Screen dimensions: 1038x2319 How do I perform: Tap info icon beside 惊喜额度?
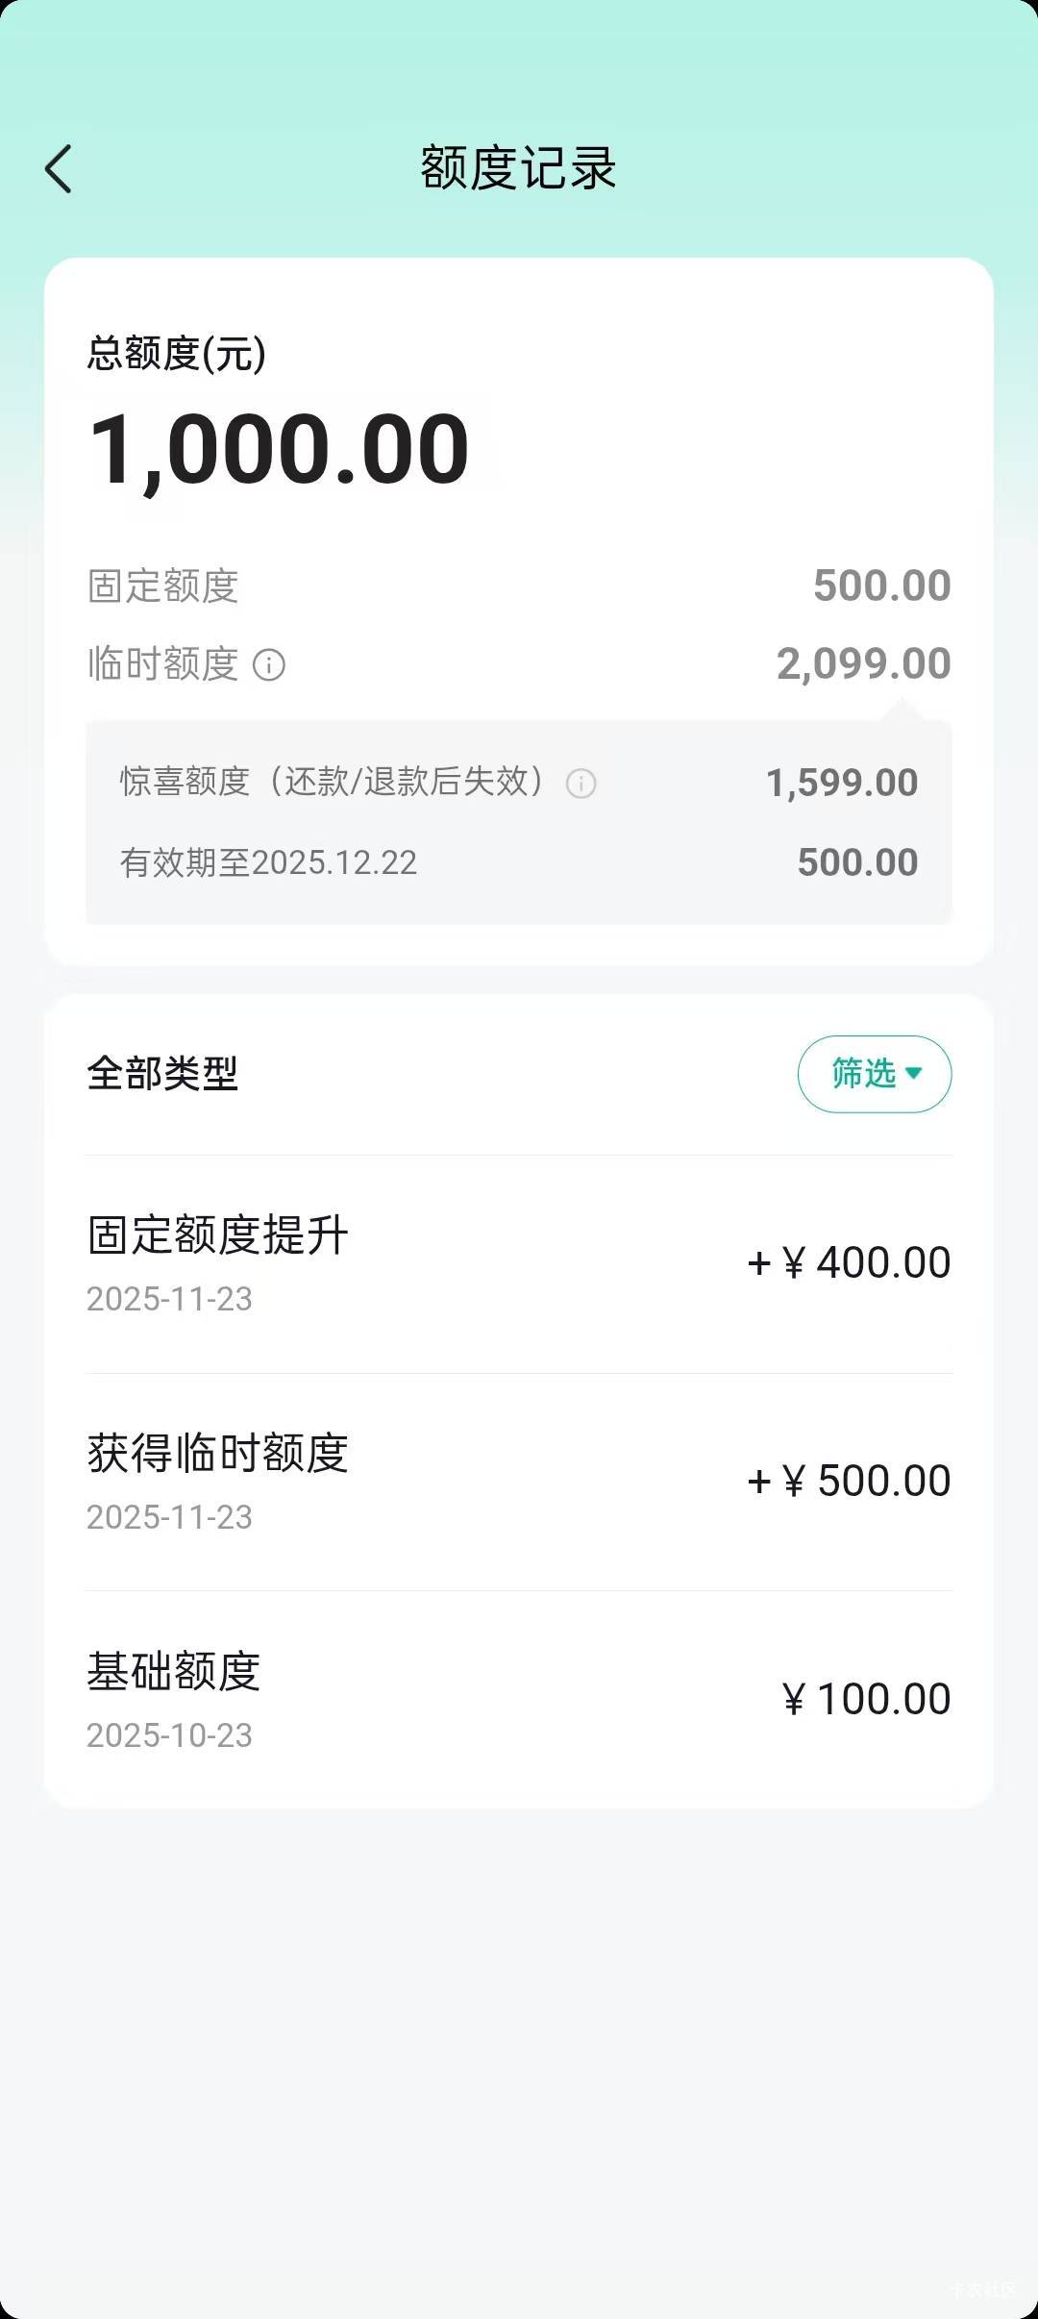point(581,784)
